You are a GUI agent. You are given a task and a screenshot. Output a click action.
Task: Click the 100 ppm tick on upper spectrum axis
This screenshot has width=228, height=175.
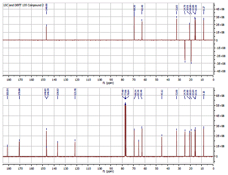[100, 80]
